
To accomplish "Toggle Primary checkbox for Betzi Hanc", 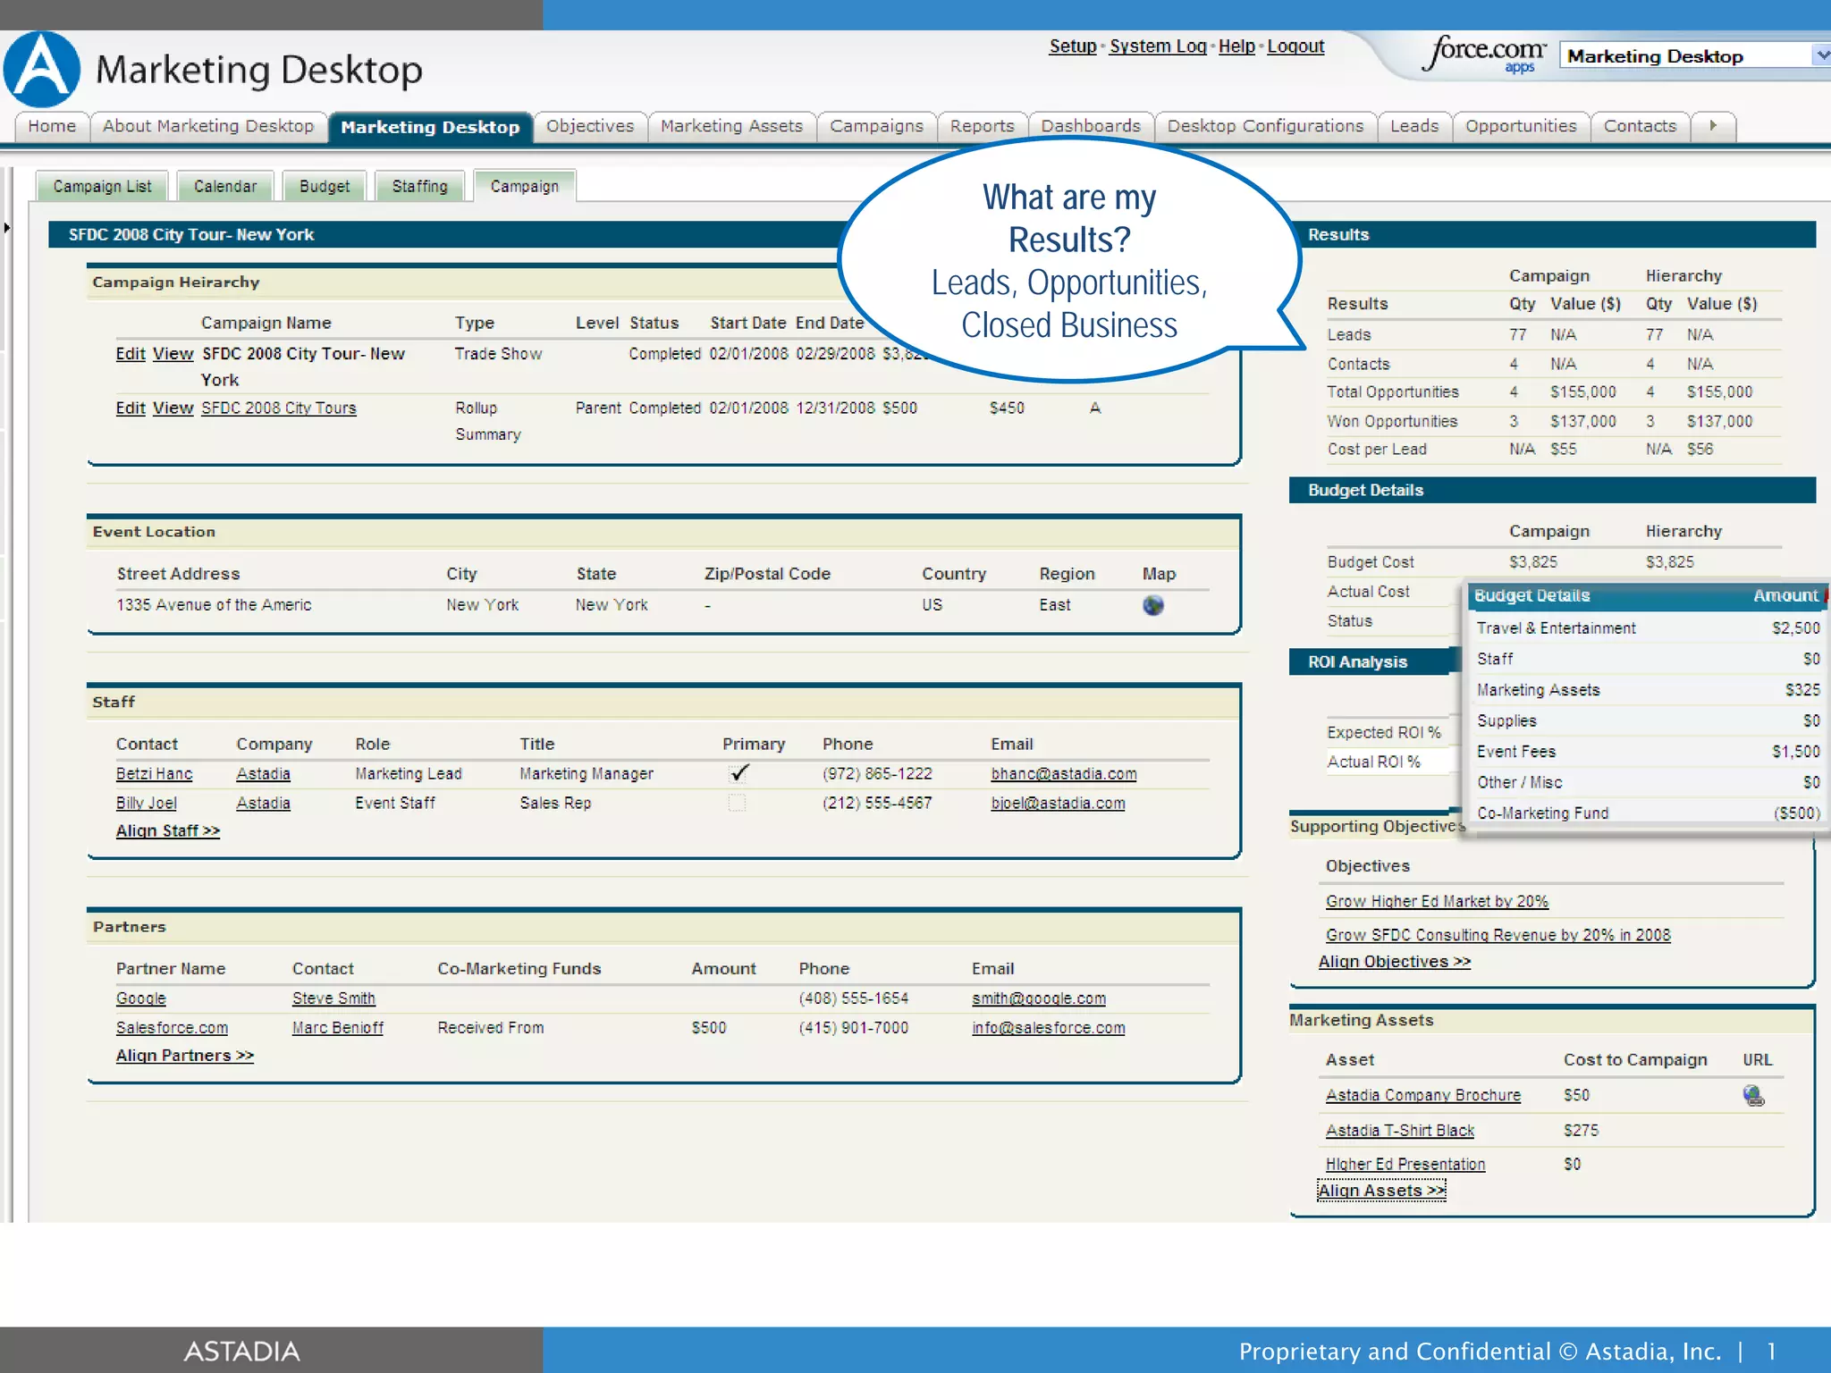I will 738,773.
